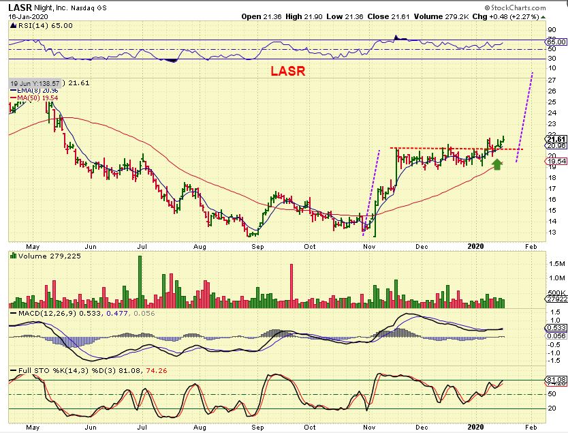Click the EMA(8) 20.96 legend entry
The image size is (568, 433).
point(35,91)
